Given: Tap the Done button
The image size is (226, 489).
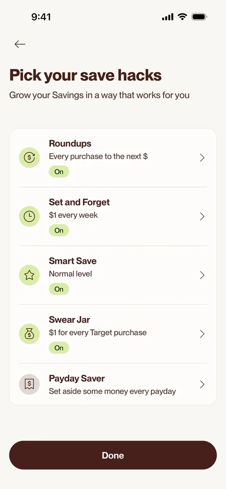Looking at the screenshot, I should [x=113, y=455].
